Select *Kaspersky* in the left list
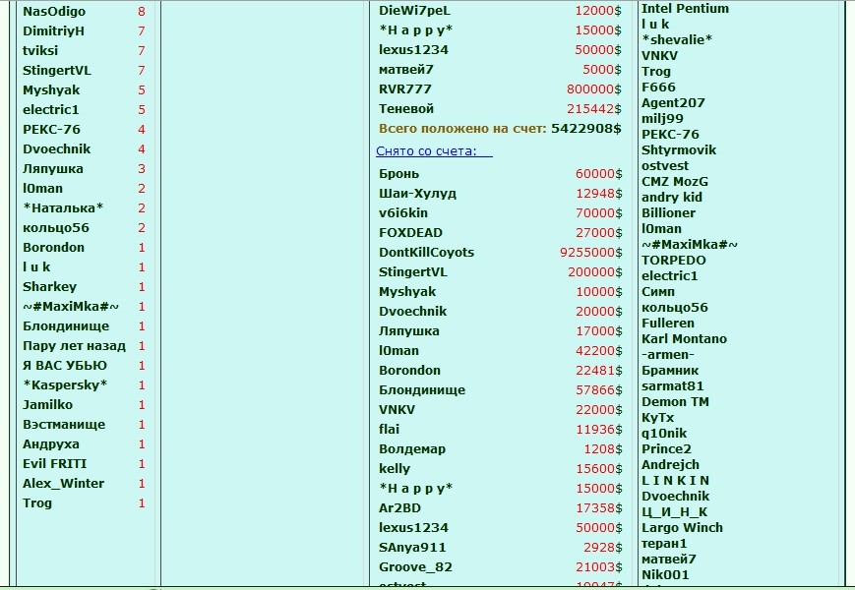855x590 pixels. point(65,385)
